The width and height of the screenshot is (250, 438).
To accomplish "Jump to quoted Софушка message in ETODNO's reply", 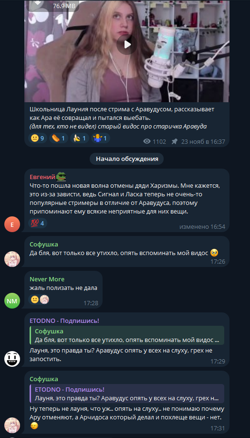I will pos(127,335).
